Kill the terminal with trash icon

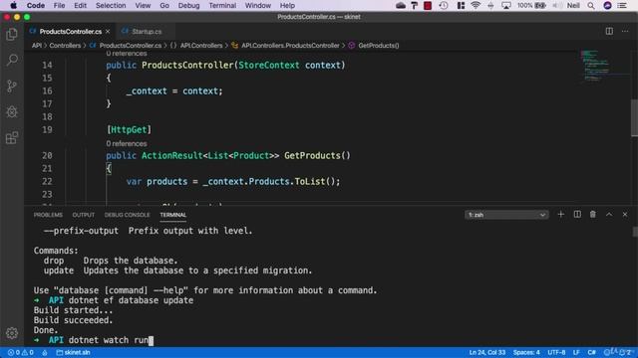tap(593, 215)
